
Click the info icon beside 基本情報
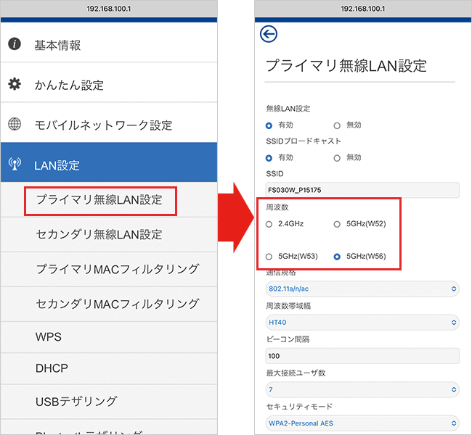tap(15, 44)
